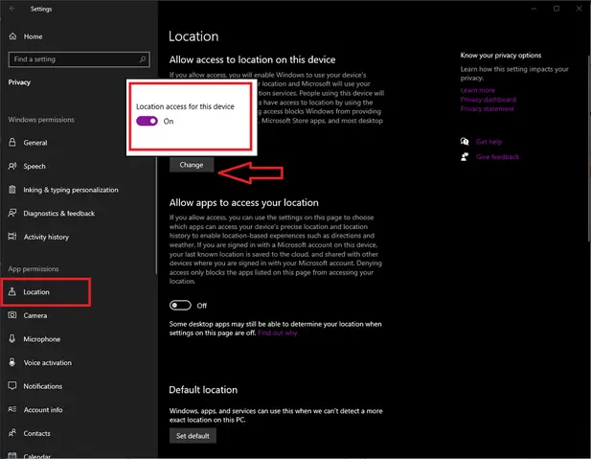Click the sidebar vertical scrollbar
This screenshot has height=459, width=591.
156,215
